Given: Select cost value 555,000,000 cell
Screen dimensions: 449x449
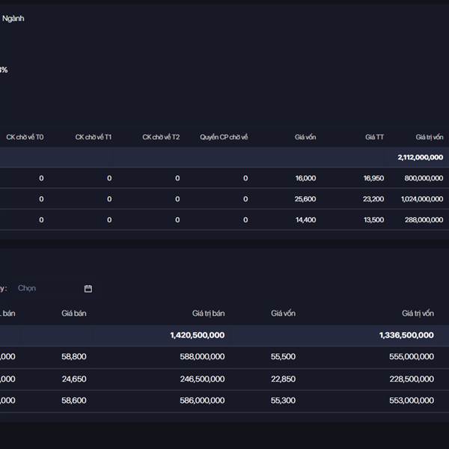Looking at the screenshot, I should [412, 356].
